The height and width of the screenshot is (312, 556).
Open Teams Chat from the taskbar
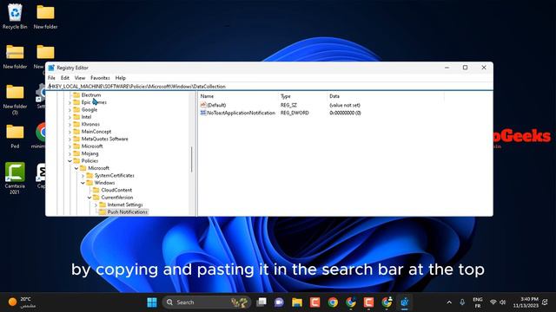tap(279, 302)
